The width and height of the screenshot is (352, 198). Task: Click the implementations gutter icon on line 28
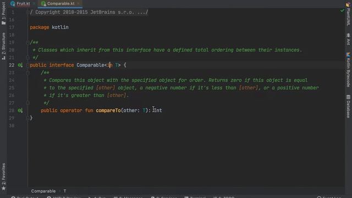(20, 111)
